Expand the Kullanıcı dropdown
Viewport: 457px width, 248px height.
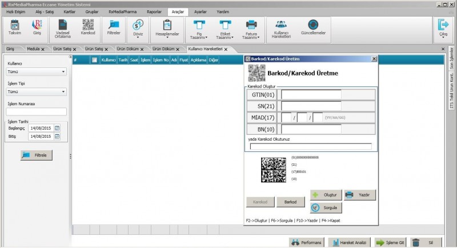pos(63,72)
